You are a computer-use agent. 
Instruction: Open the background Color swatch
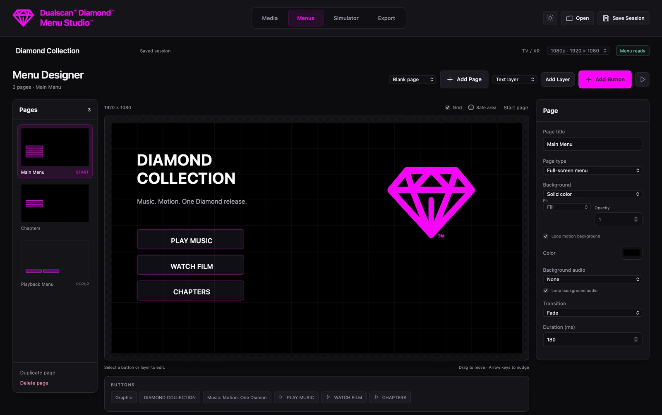click(x=631, y=253)
